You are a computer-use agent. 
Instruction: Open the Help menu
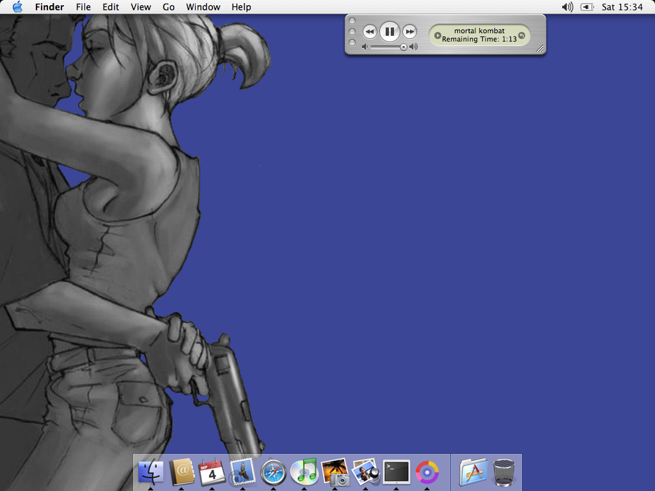tap(241, 7)
